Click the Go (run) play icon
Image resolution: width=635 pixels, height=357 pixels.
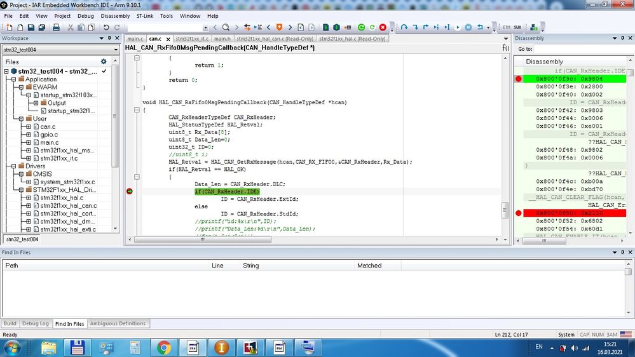458,27
